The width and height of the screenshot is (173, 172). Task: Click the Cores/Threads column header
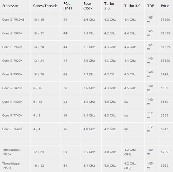click(45, 6)
